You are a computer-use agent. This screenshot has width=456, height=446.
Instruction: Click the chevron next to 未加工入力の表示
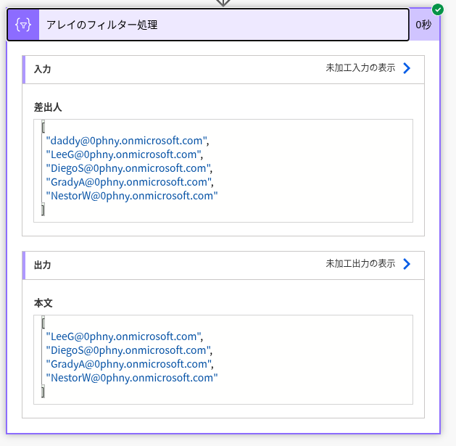407,68
